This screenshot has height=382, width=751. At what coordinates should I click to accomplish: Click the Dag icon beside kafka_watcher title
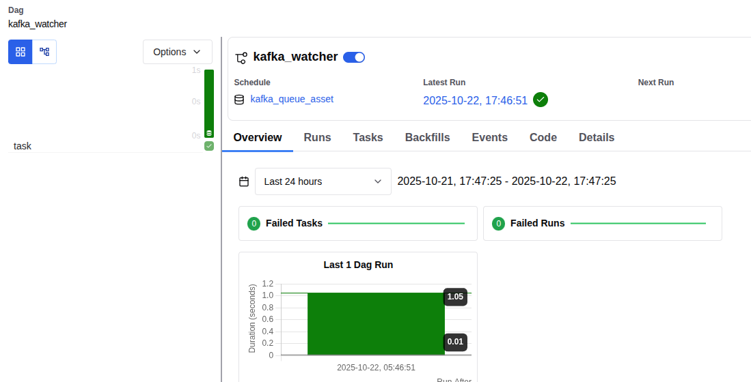[x=241, y=58]
